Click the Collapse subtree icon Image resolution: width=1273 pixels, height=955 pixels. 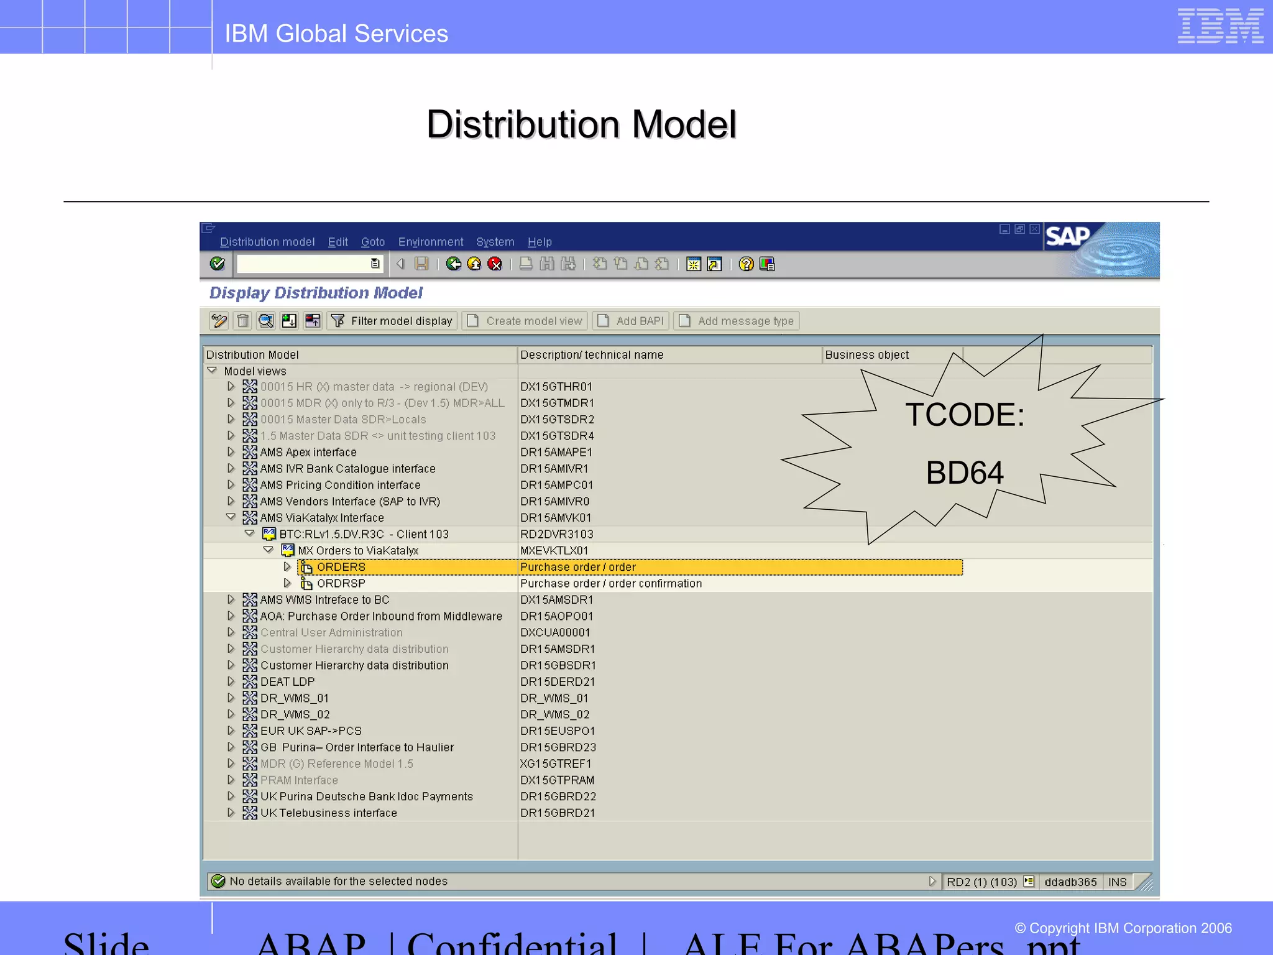click(313, 321)
